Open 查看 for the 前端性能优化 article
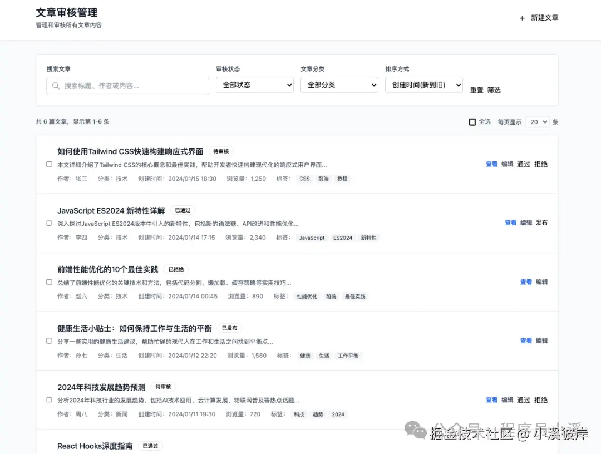601x454 pixels. tap(525, 282)
